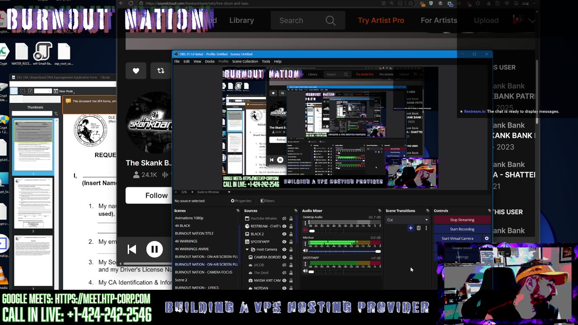The height and width of the screenshot is (325, 578).
Task: Click the SoundCloud Search field
Action: coord(308,20)
